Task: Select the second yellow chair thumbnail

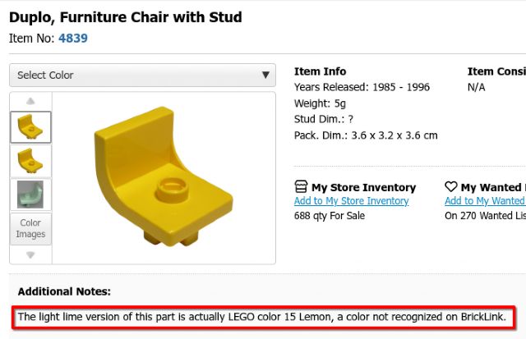Action: click(x=30, y=161)
